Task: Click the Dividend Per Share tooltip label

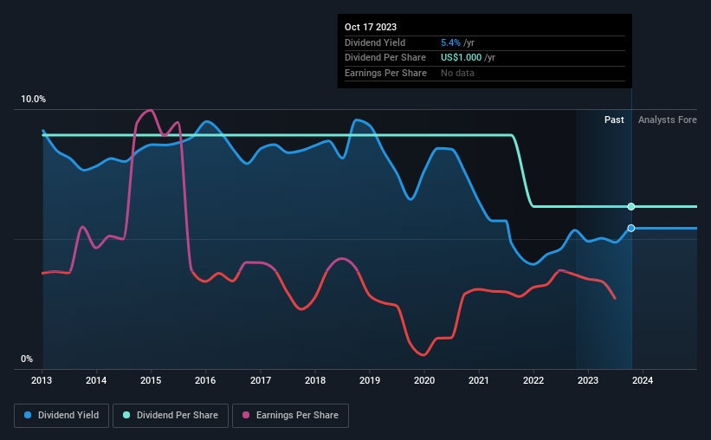Action: coord(385,58)
